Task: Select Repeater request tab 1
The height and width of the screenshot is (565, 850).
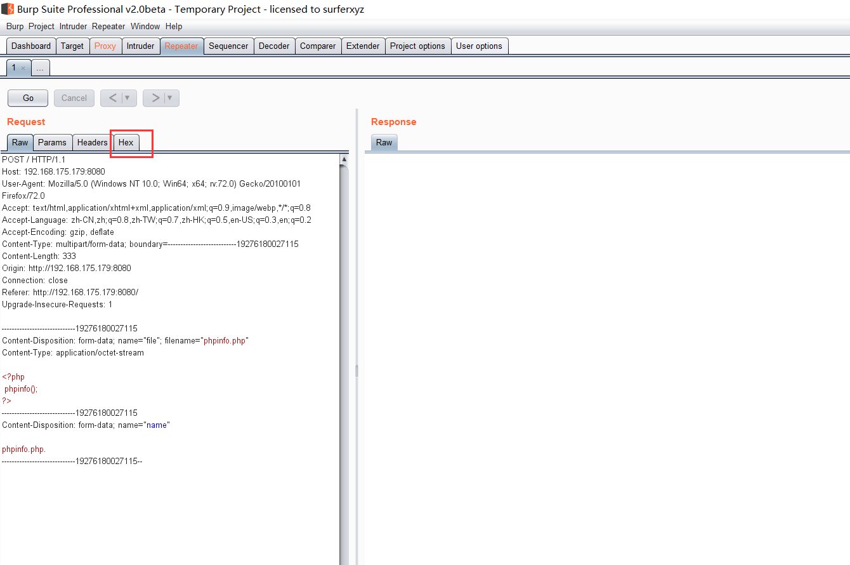Action: 14,68
